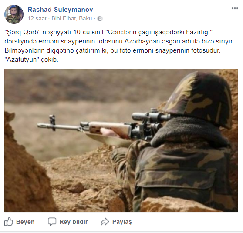
Task: Click the speech bubble comment icon
Action: 52,222
